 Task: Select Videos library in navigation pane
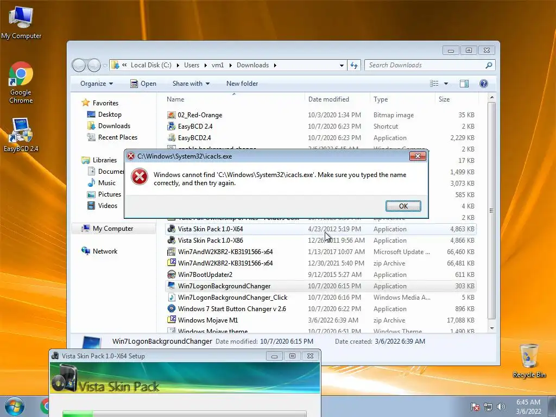coord(103,206)
